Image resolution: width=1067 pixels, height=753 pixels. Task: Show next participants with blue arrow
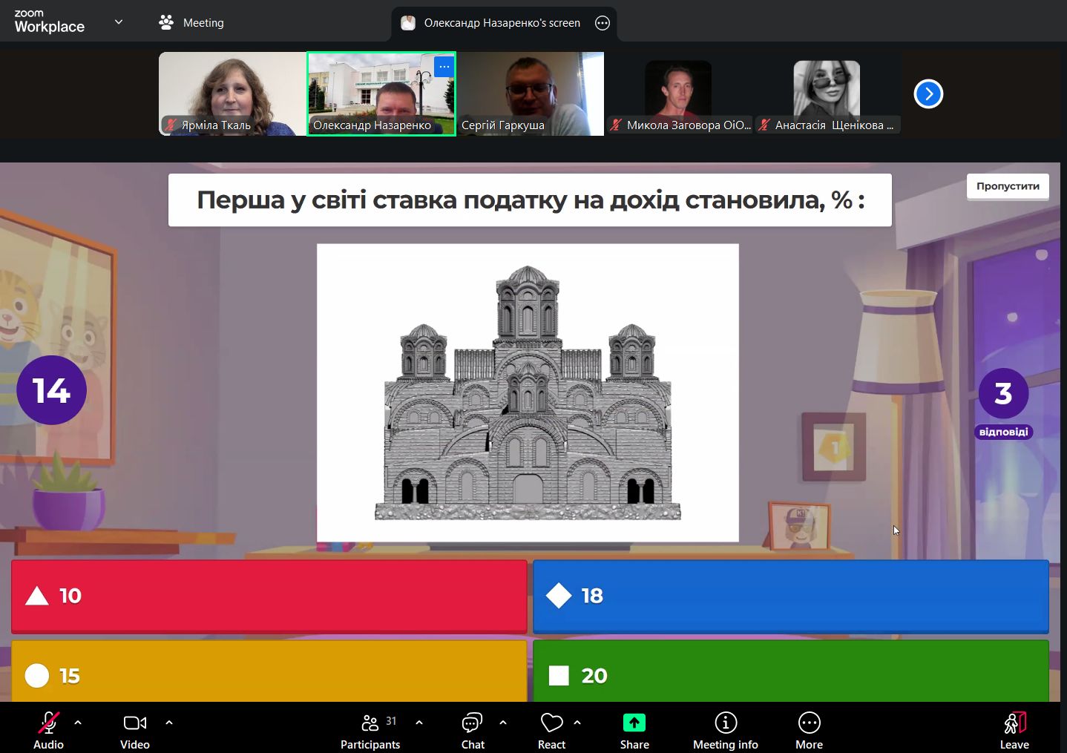928,94
